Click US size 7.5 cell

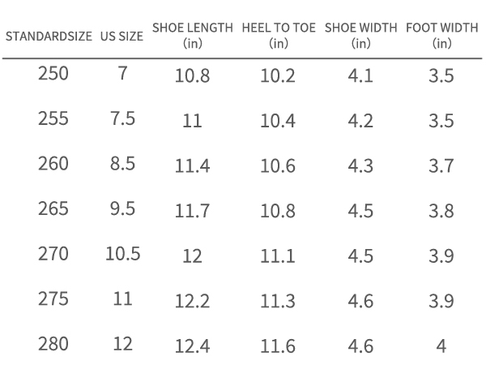click(122, 119)
